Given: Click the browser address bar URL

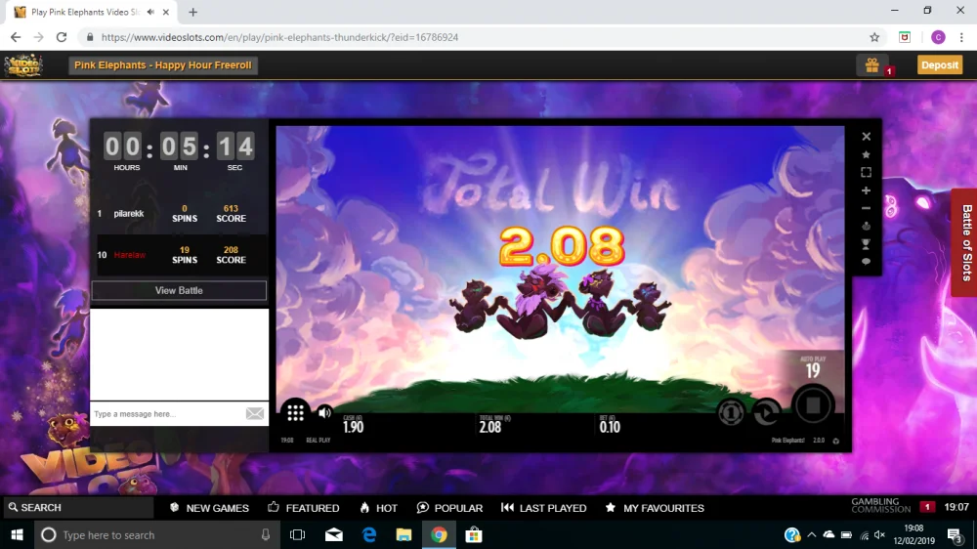Looking at the screenshot, I should 279,37.
